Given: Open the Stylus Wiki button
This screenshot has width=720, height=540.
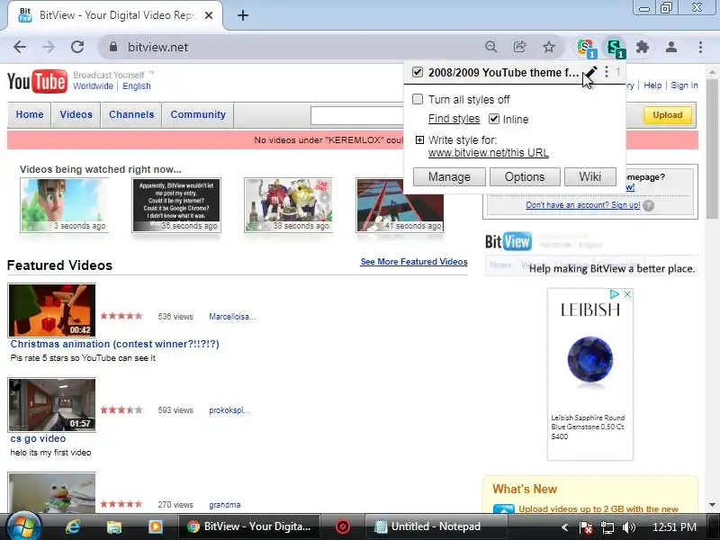Looking at the screenshot, I should coord(590,176).
